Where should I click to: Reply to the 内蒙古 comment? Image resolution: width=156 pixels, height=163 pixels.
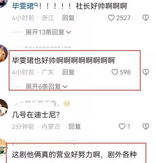click(x=75, y=126)
